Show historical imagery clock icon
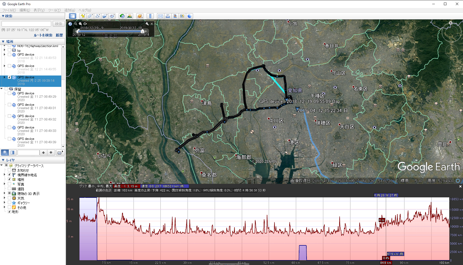The image size is (463, 265). 122,16
